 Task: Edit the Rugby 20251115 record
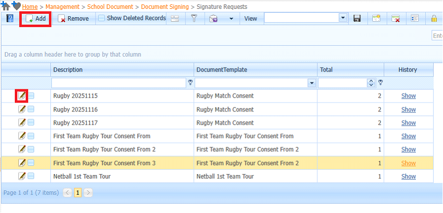22,96
